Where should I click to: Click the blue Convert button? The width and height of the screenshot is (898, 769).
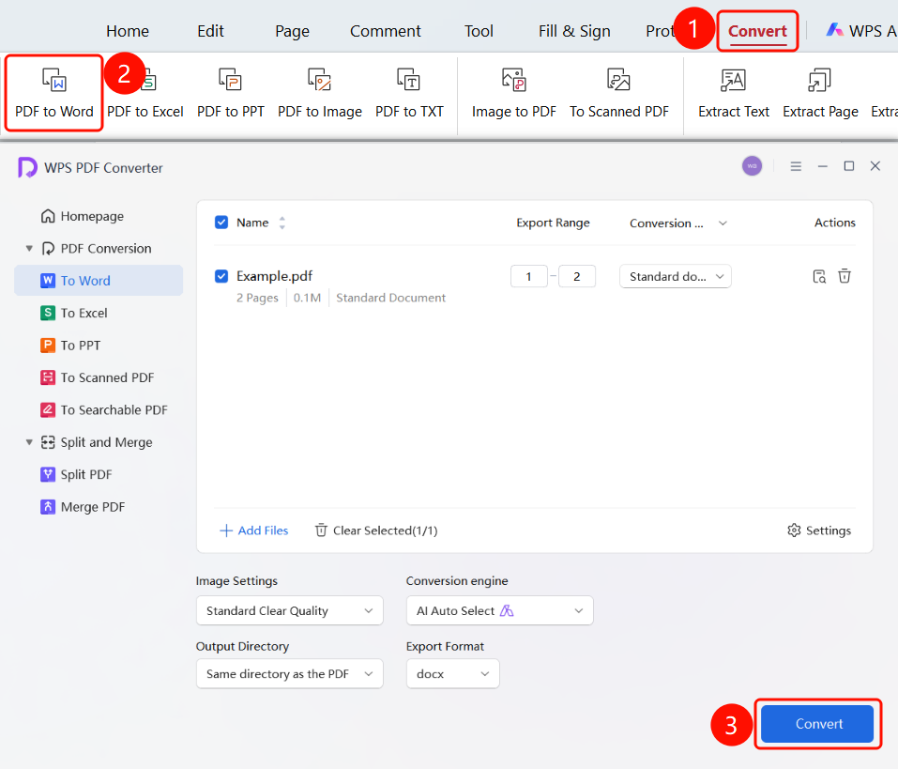click(817, 724)
